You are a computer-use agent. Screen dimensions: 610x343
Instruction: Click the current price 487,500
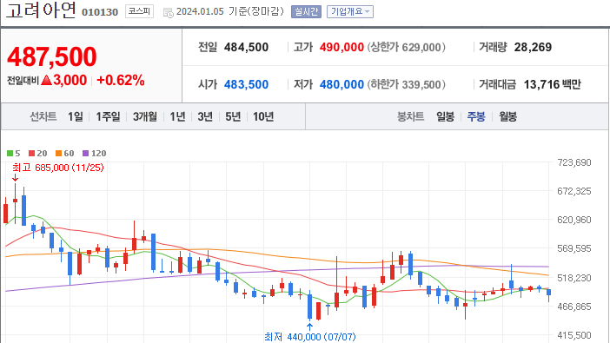coord(52,56)
